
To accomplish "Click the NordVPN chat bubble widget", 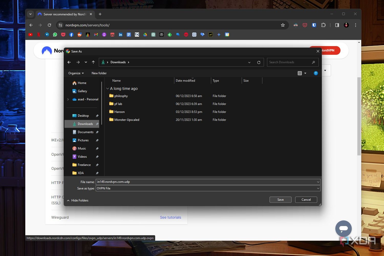I will coord(343,229).
